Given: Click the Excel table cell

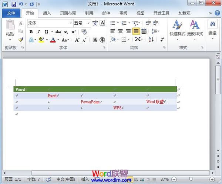Looking at the screenshot, I should (x=63, y=96).
